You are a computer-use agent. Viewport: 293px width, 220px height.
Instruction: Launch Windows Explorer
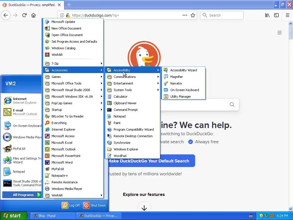pyautogui.click(x=132, y=149)
